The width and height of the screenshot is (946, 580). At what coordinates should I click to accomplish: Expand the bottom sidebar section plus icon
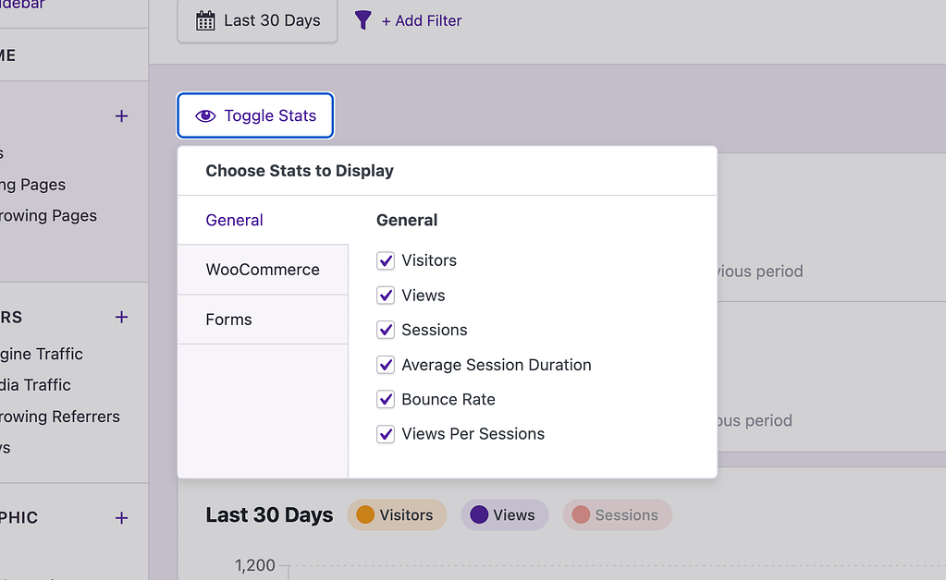121,518
